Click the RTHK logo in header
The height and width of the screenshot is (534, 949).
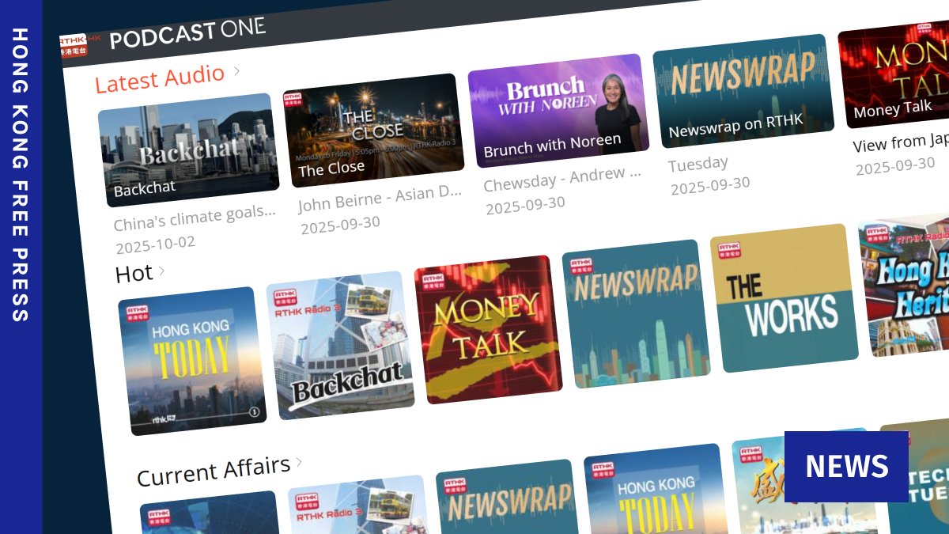(x=80, y=44)
